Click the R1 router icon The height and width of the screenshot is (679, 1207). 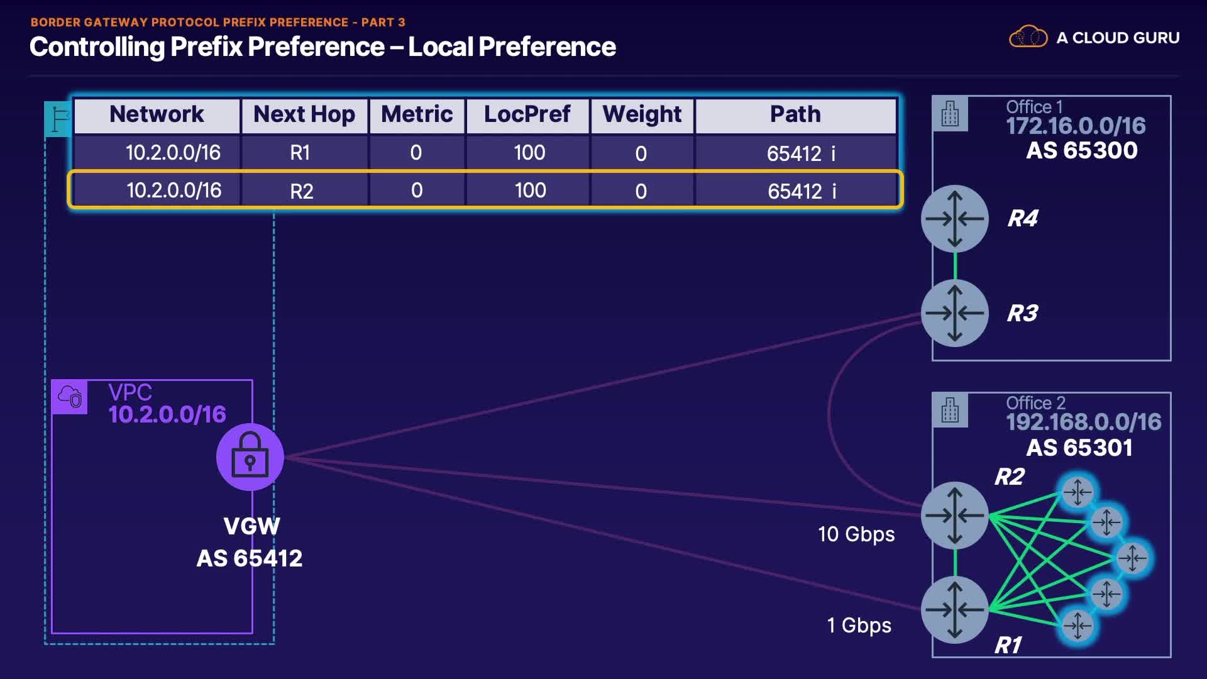pyautogui.click(x=954, y=609)
